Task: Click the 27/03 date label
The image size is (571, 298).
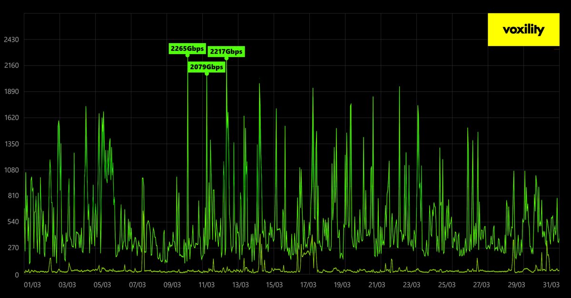Action: point(482,285)
